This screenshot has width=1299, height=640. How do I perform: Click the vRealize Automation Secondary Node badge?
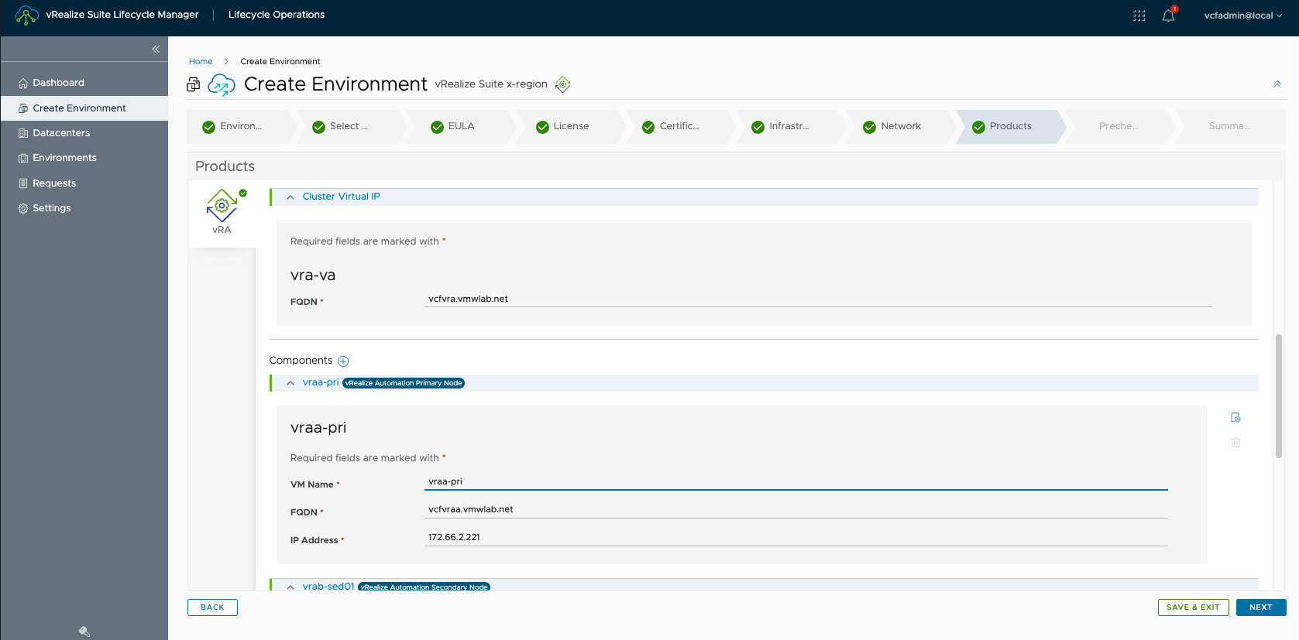[x=424, y=587]
